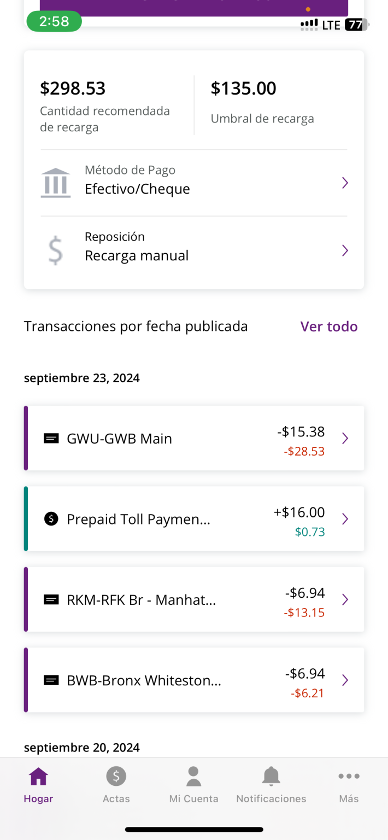
Task: Expand the Recarga manual chevron
Action: pyautogui.click(x=345, y=250)
